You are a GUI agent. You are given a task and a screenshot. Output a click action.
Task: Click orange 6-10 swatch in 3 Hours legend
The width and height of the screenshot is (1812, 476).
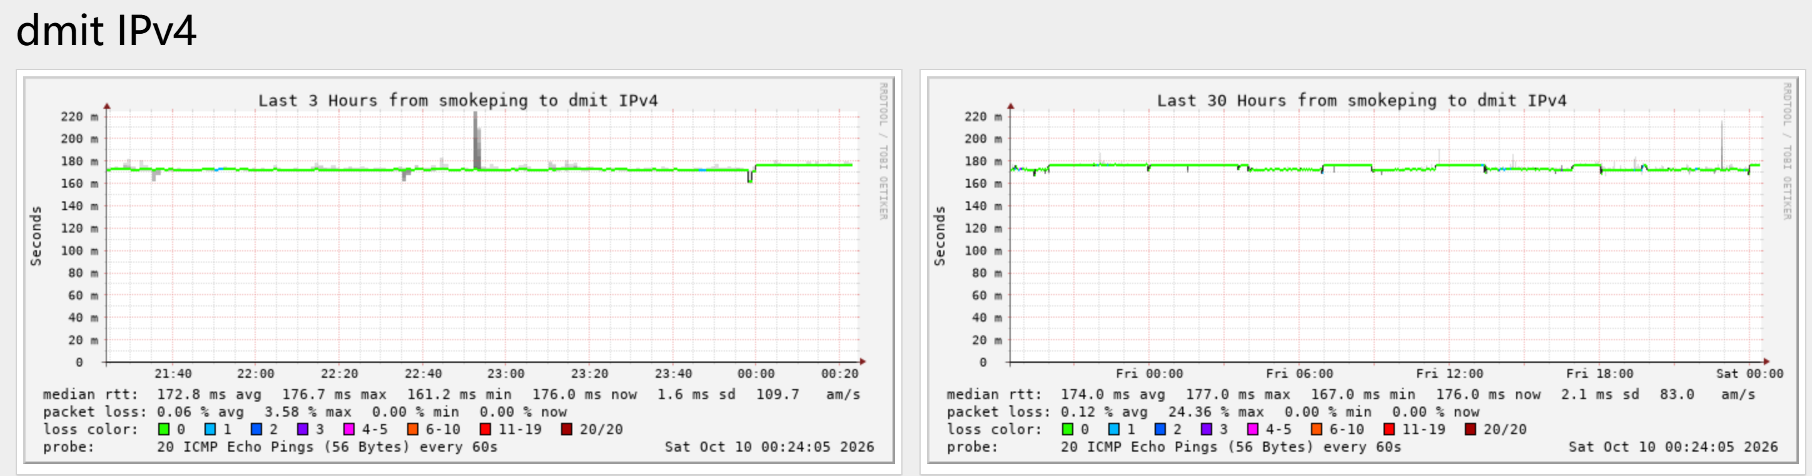click(x=412, y=429)
